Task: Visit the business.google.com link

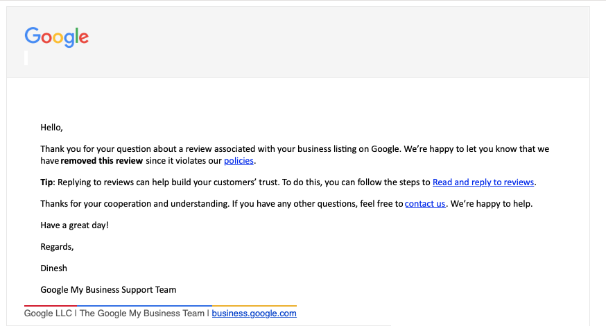Action: [x=254, y=314]
